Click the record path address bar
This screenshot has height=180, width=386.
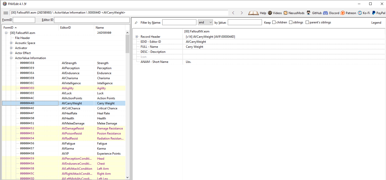[119, 13]
